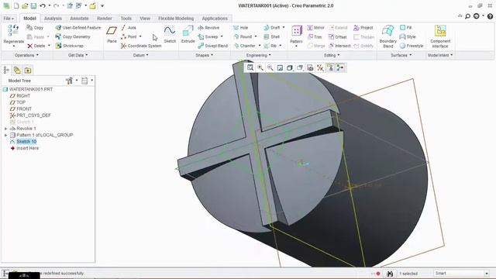
Task: Expand the Datum group dropdown
Action: point(141,55)
